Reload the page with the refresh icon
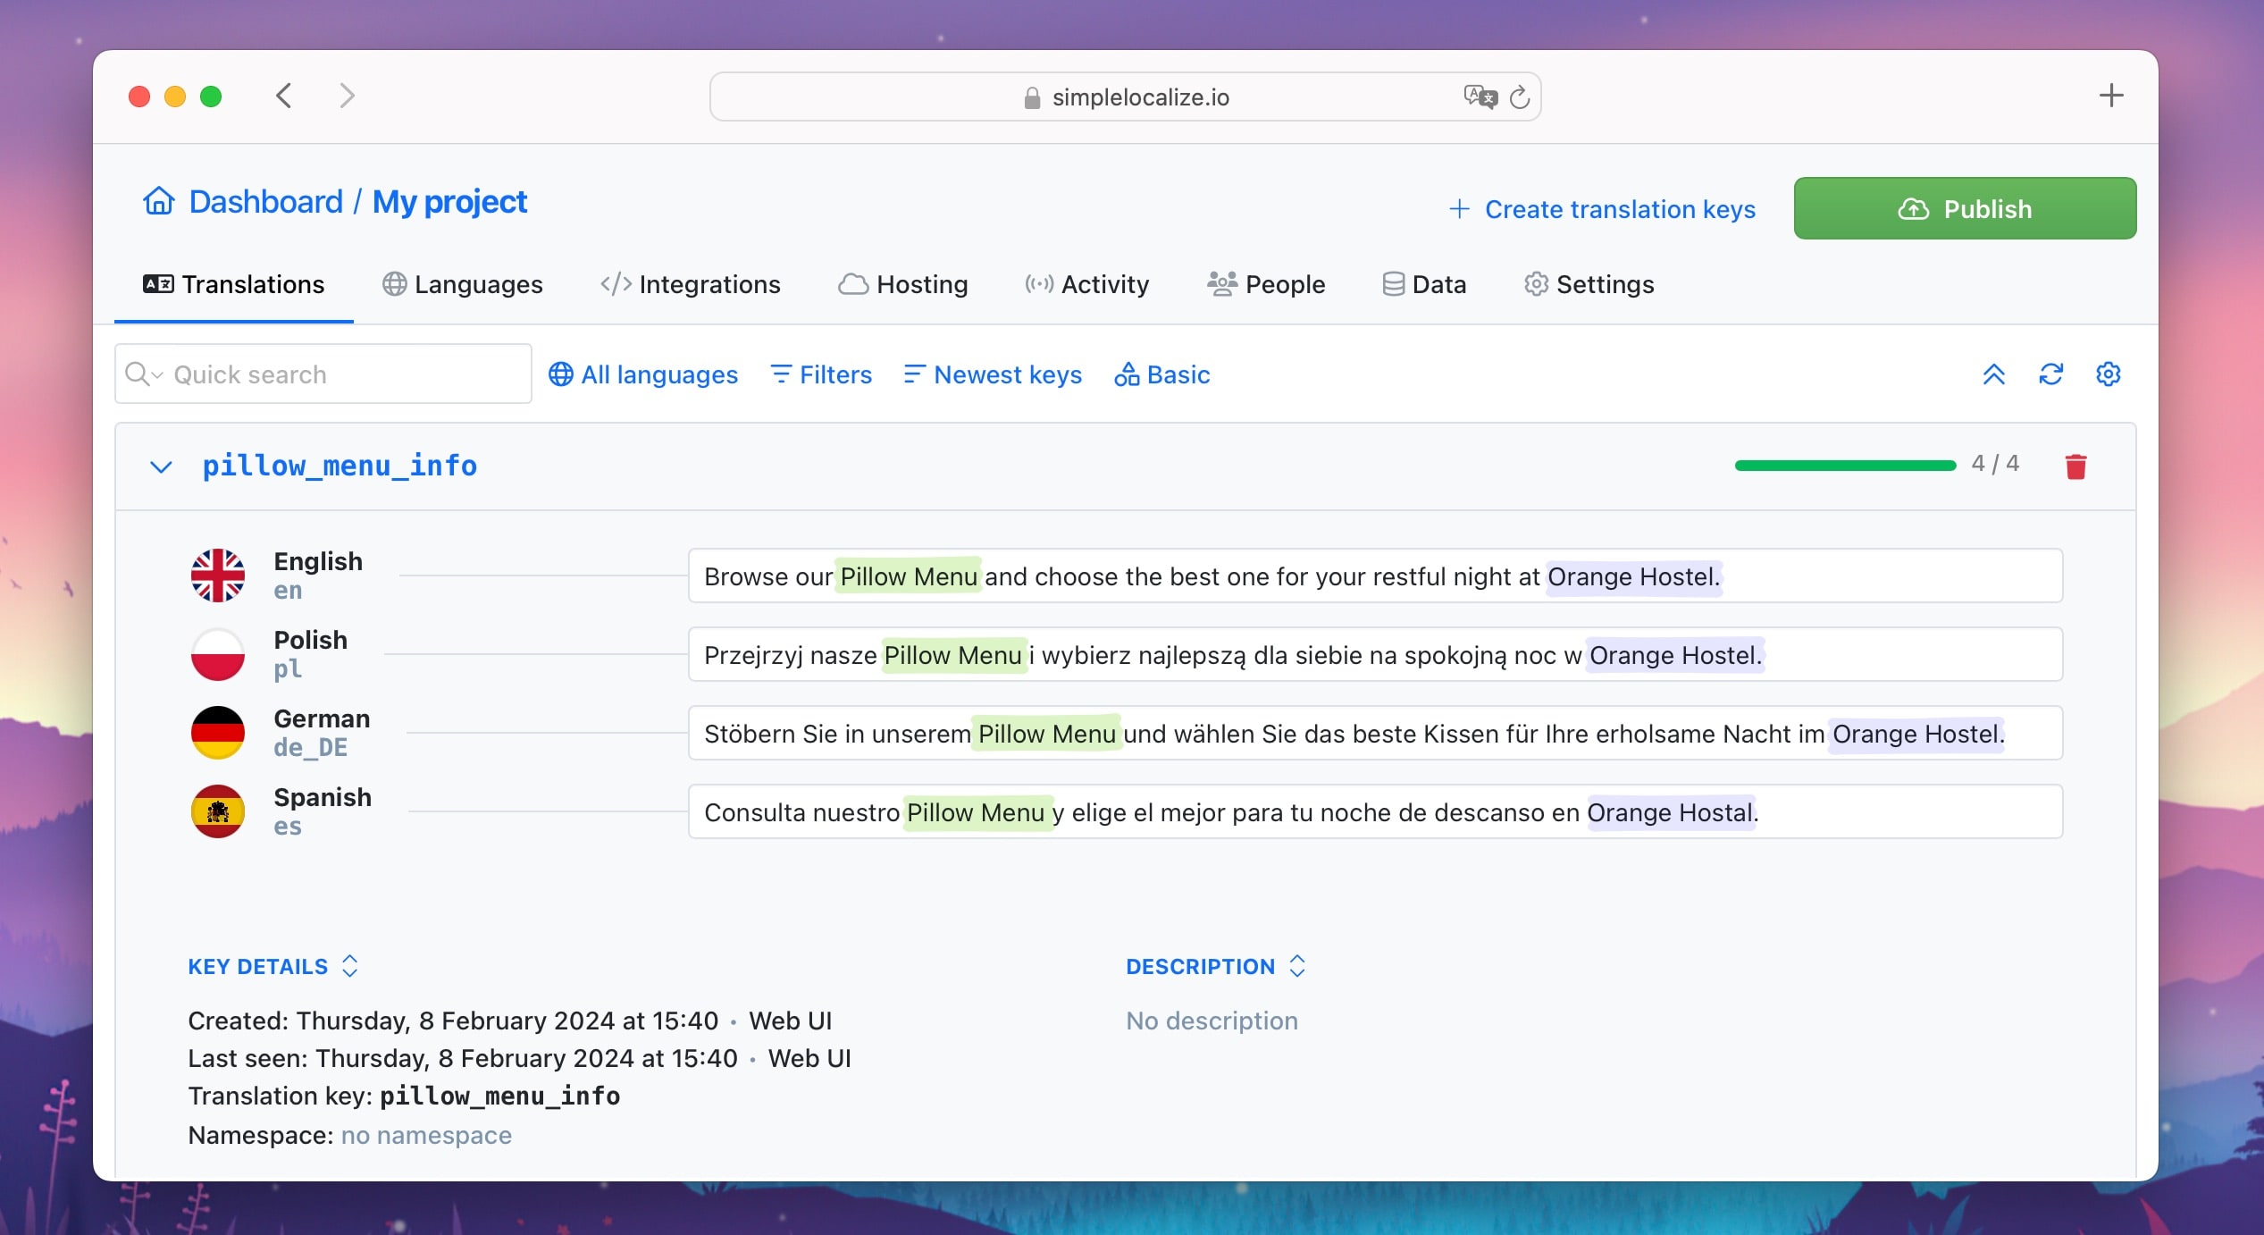 coord(1520,97)
